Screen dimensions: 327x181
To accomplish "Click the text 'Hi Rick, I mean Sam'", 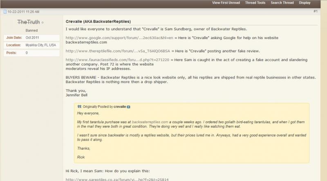I will pyautogui.click(x=84, y=171).
